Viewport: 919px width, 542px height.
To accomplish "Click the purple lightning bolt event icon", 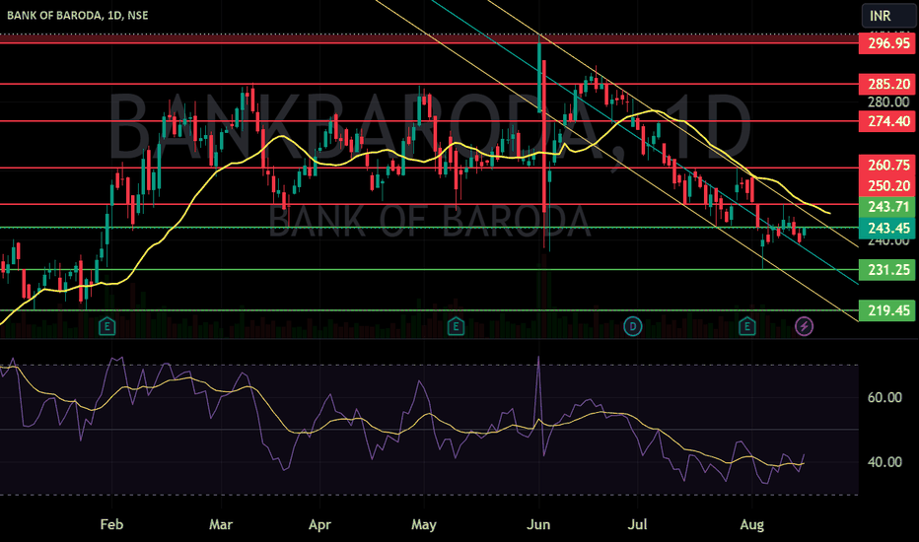I will pos(804,326).
